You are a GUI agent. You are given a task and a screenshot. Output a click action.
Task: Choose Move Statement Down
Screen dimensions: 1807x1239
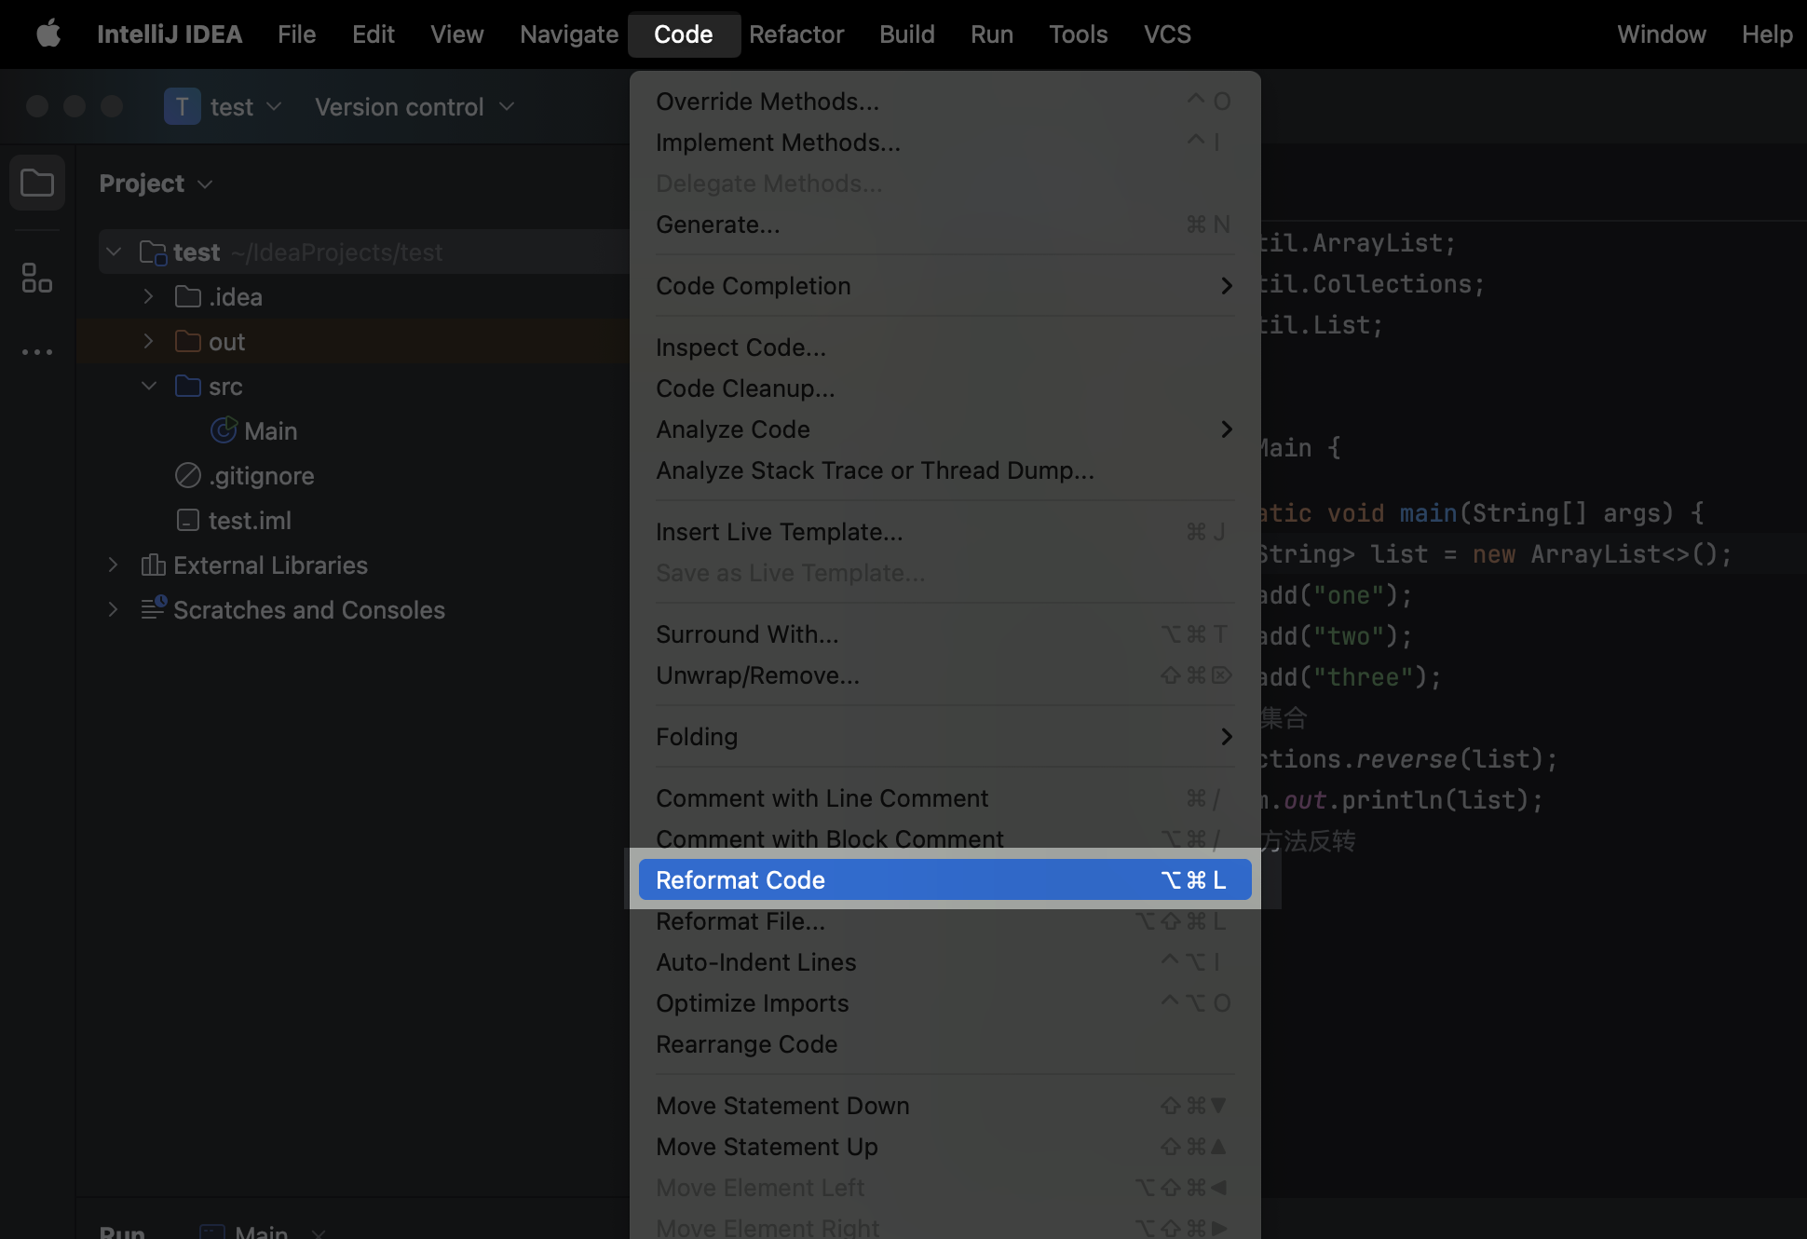tap(944, 1106)
